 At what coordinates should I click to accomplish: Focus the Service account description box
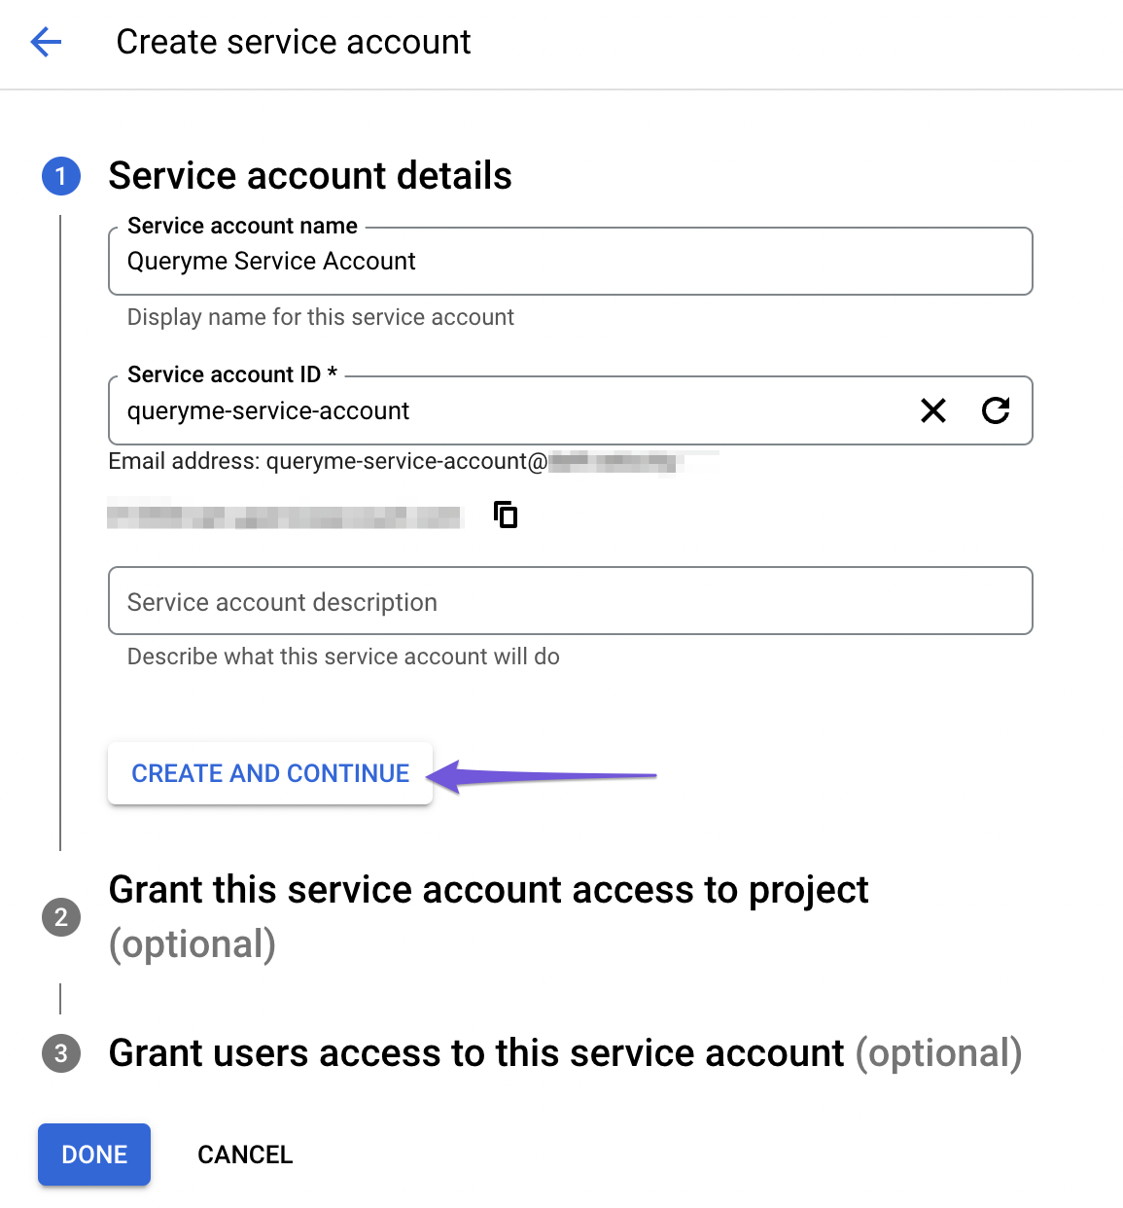point(569,602)
